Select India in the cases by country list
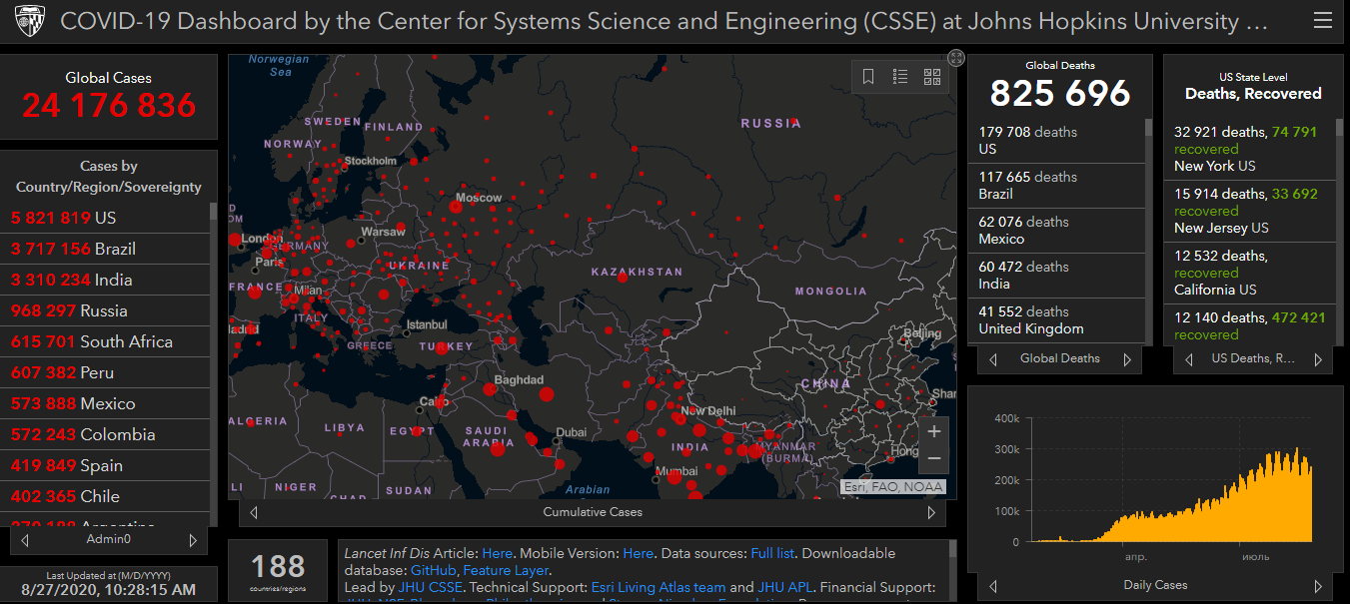Viewport: 1350px width, 604px height. (x=72, y=281)
